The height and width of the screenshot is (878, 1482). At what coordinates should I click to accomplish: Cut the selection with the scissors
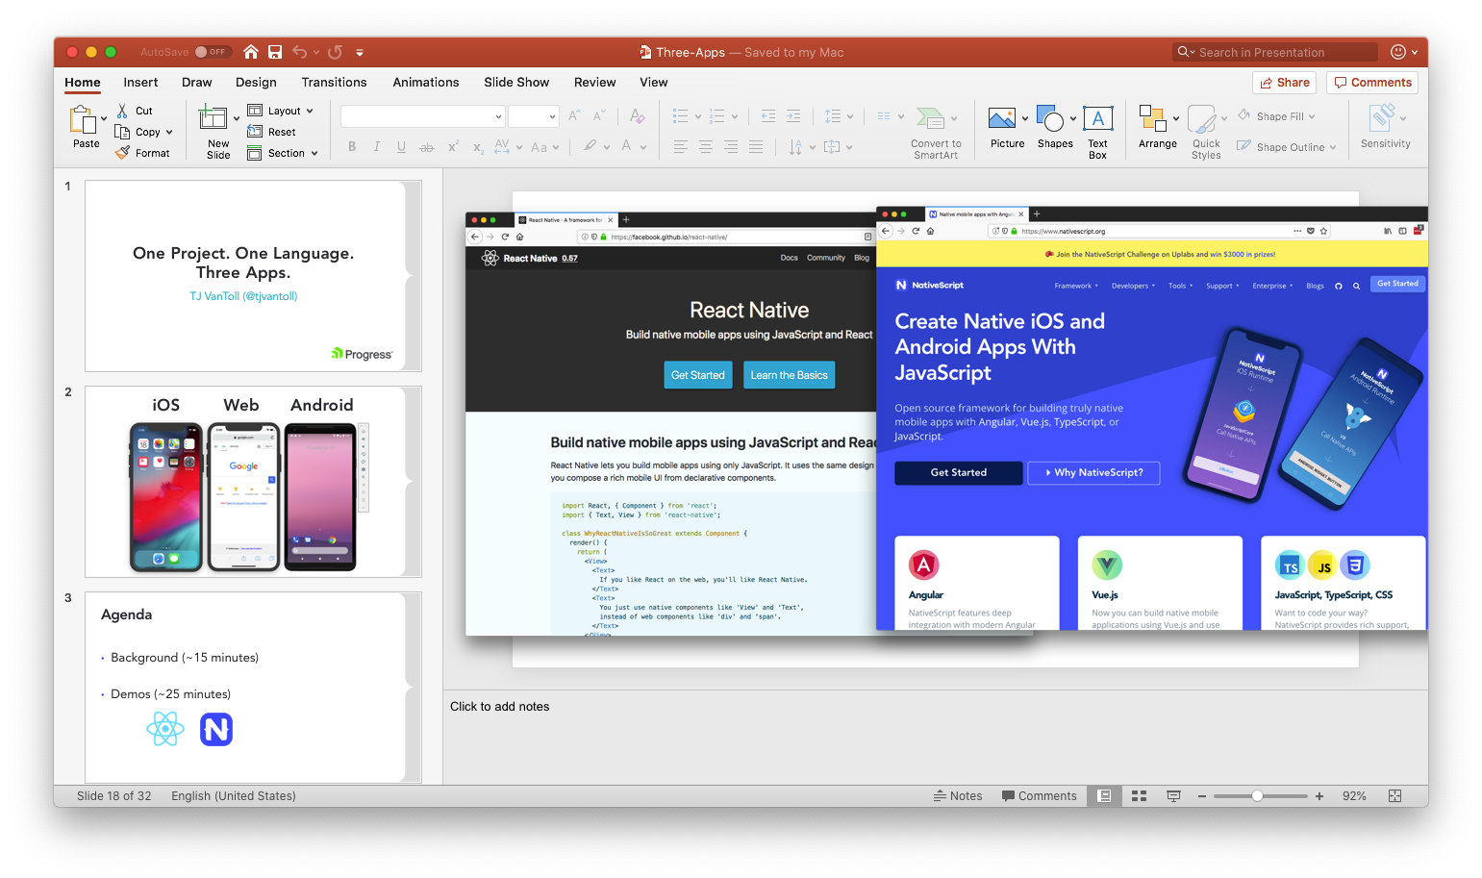point(123,111)
